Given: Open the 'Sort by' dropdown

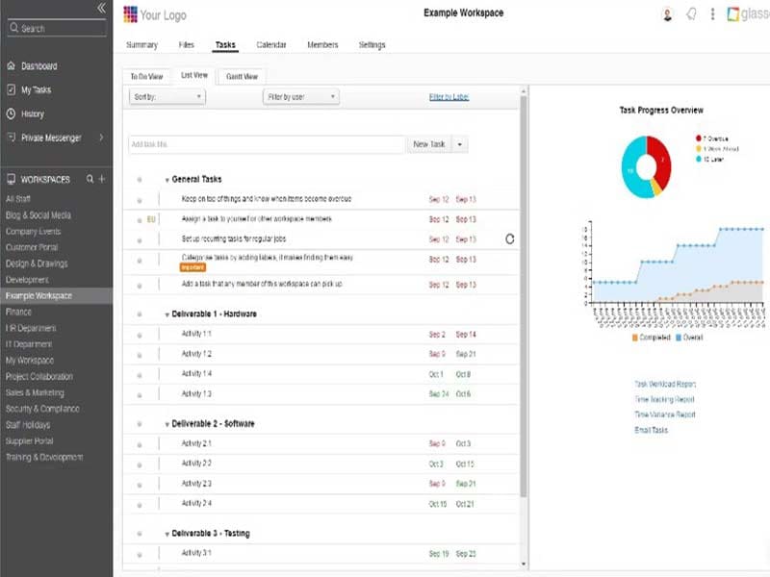Looking at the screenshot, I should pyautogui.click(x=167, y=97).
